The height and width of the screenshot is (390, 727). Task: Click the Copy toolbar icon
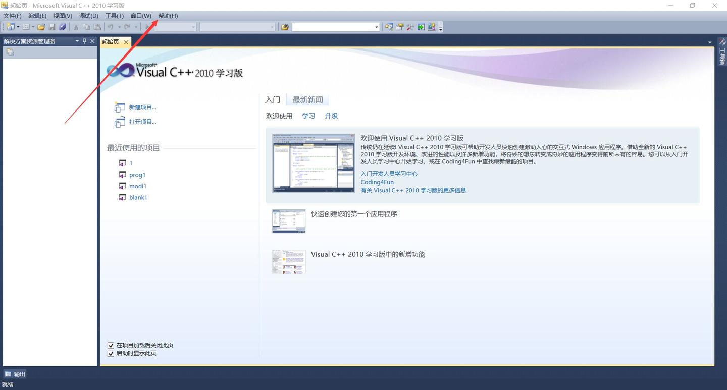coord(86,27)
